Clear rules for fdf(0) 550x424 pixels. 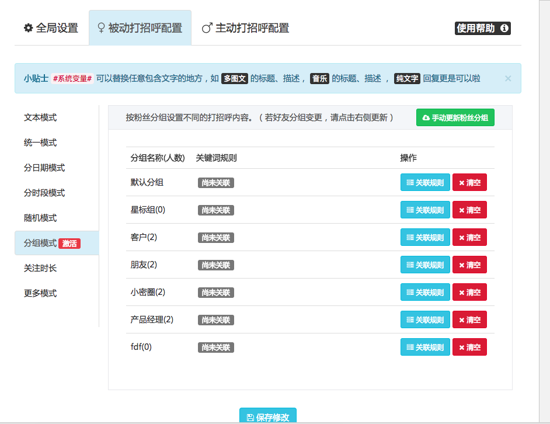(x=469, y=347)
